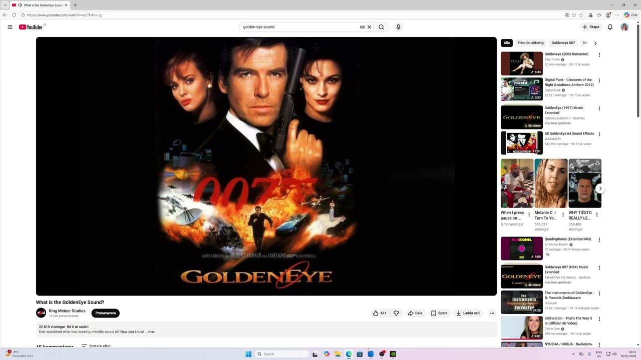
Task: Open Visa hela spellistan for GoldenEye (1997) Music
Action: click(557, 123)
